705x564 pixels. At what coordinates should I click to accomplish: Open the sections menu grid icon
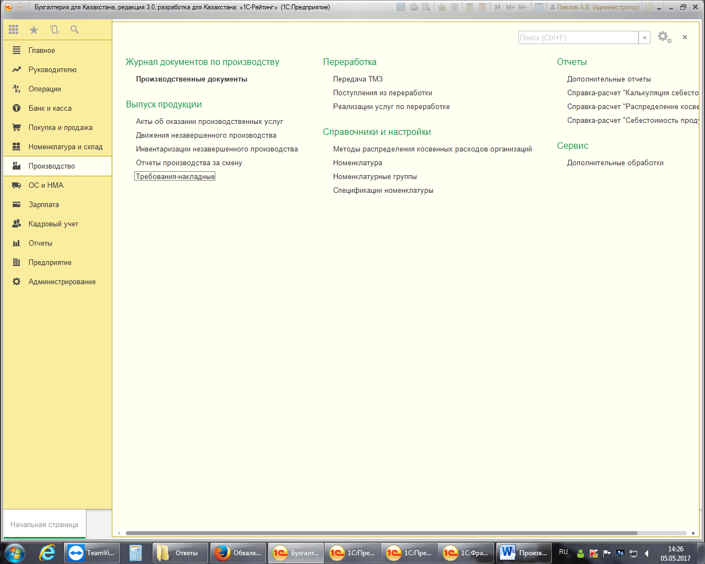pyautogui.click(x=14, y=30)
